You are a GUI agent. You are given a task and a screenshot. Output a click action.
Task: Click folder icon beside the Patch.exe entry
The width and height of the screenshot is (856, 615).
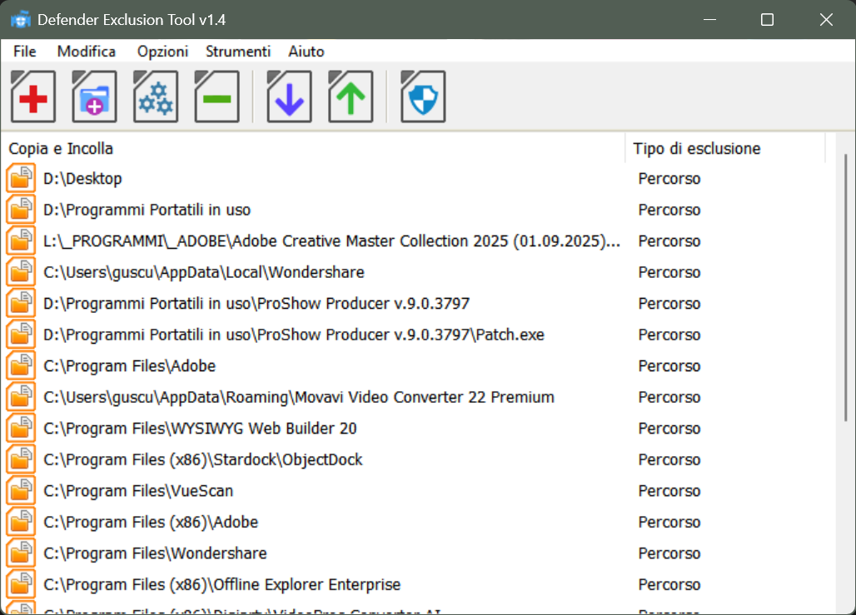coord(22,335)
